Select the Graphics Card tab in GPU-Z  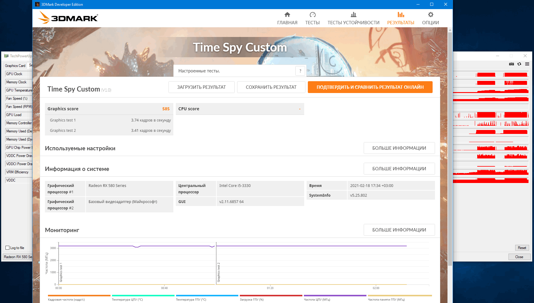15,65
